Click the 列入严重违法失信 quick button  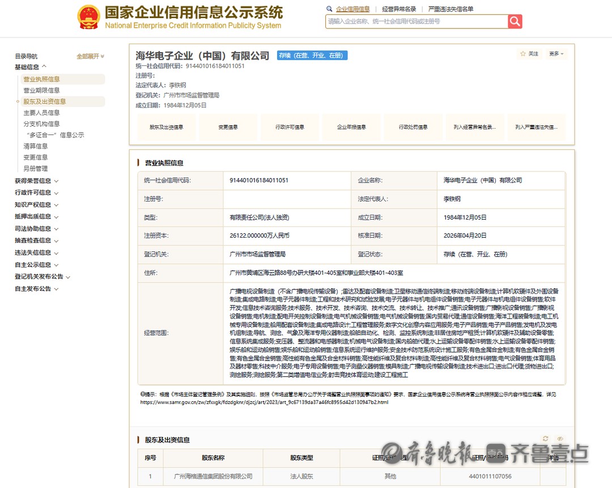pos(536,127)
